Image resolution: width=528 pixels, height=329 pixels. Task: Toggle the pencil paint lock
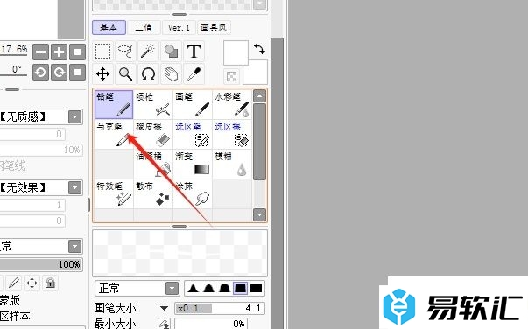(14, 283)
